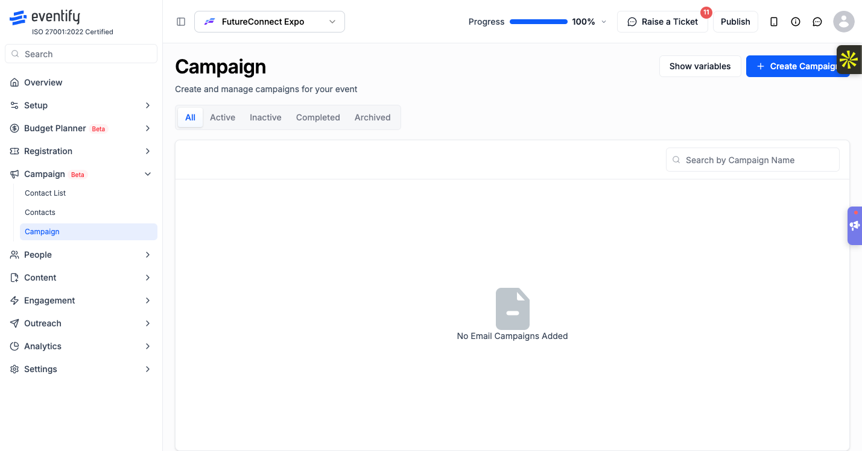The image size is (862, 451).
Task: Click the Analytics pie chart icon
Action: click(x=14, y=346)
